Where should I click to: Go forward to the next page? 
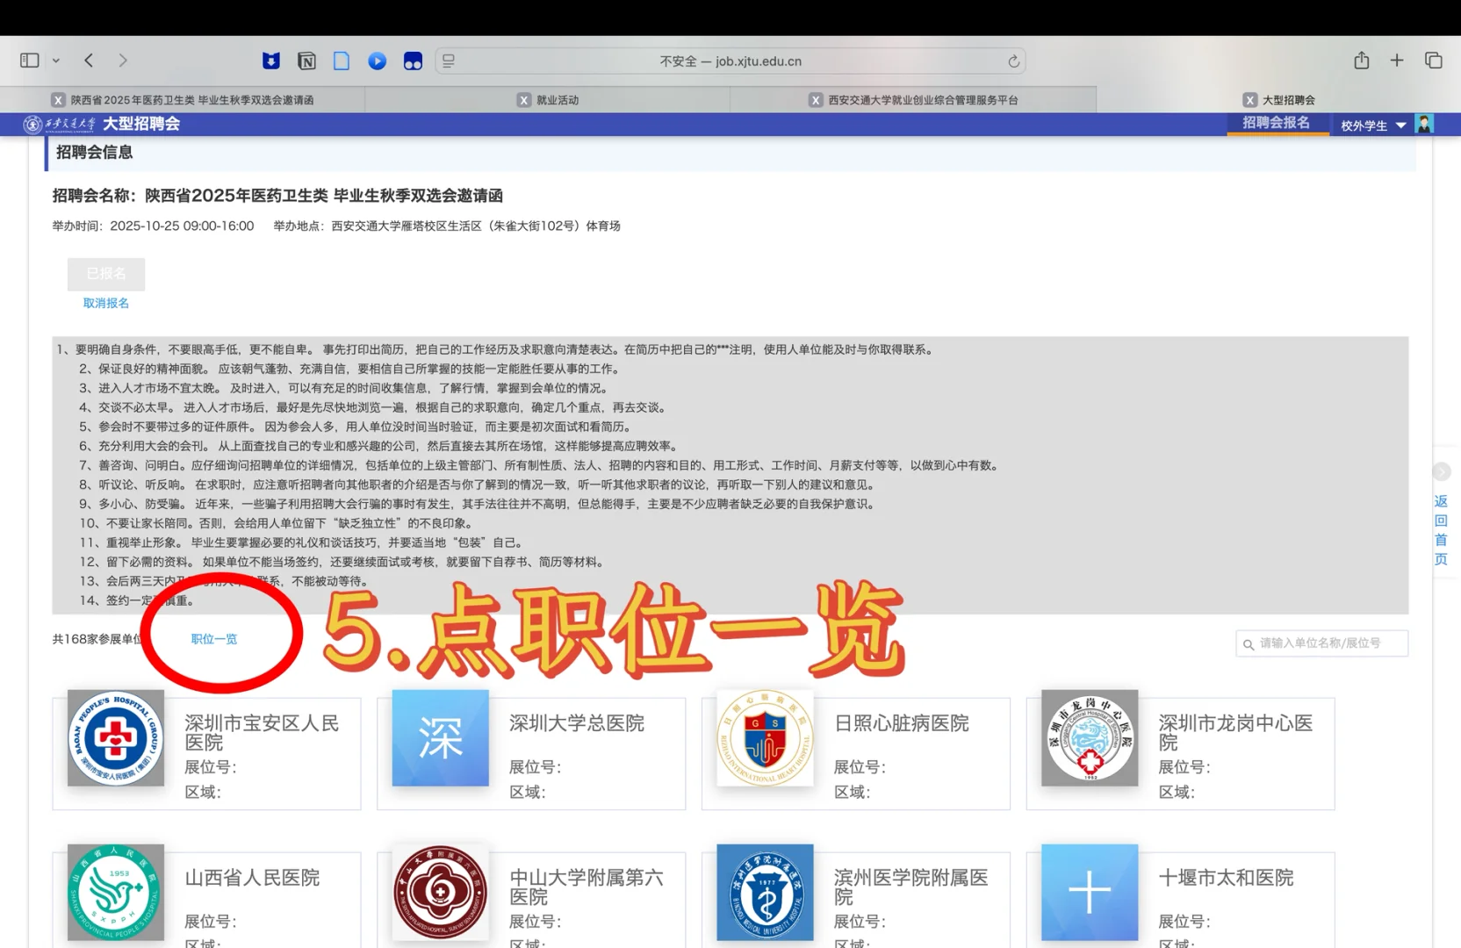(x=123, y=61)
